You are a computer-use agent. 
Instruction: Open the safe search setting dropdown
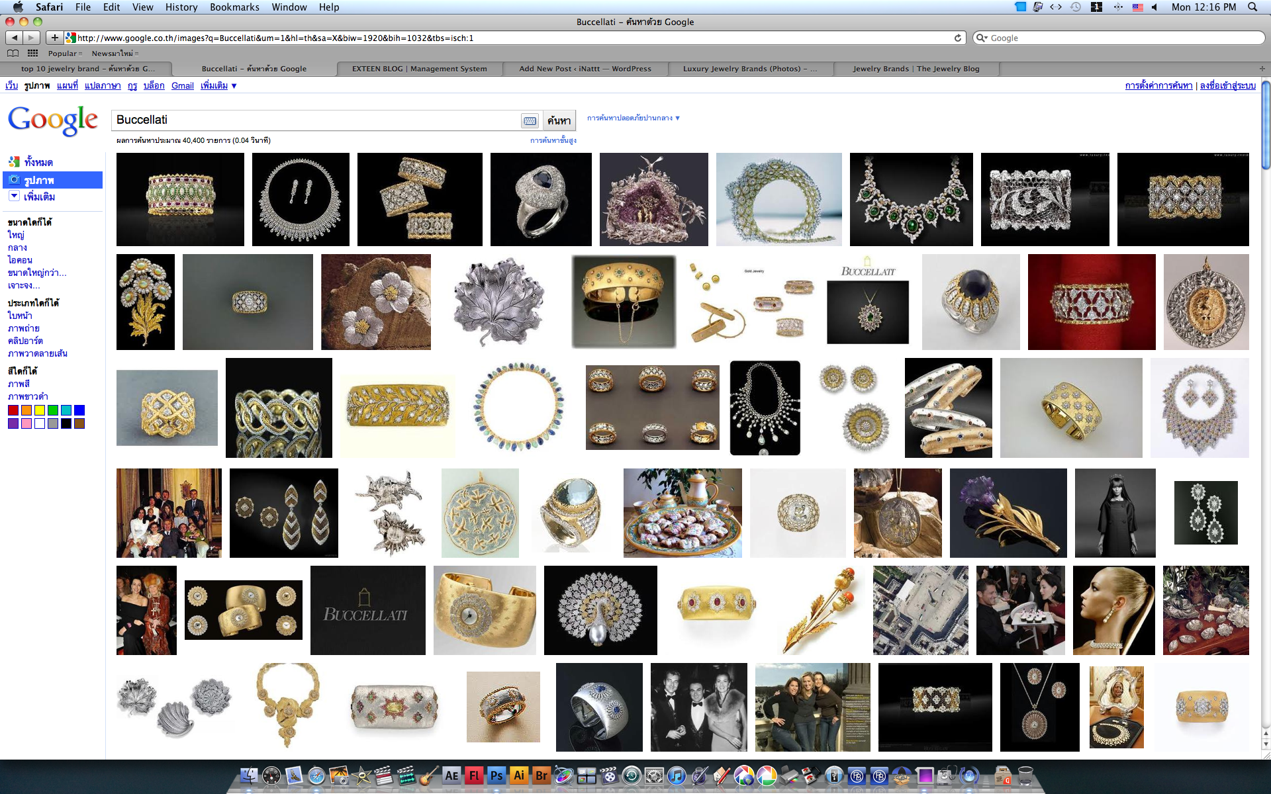coord(634,118)
